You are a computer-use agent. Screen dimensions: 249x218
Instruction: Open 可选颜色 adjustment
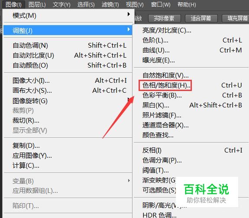(x=159, y=190)
